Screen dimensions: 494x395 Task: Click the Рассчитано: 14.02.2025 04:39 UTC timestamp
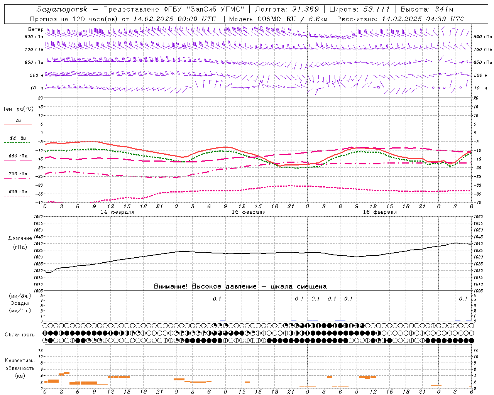point(401,19)
